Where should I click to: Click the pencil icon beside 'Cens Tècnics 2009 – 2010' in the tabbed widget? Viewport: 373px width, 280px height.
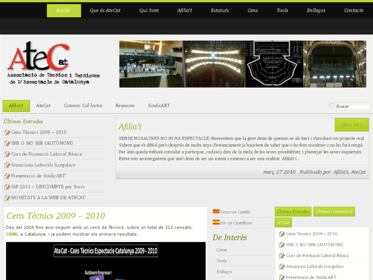[x=282, y=234]
